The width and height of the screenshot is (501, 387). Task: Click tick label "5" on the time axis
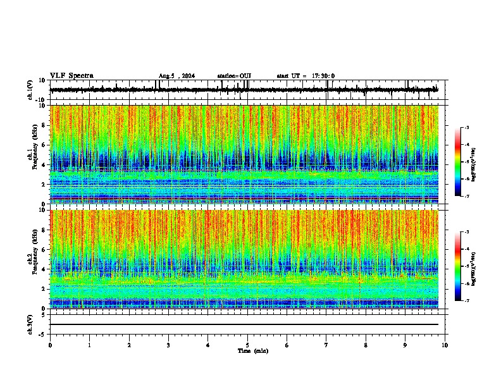tap(247, 345)
